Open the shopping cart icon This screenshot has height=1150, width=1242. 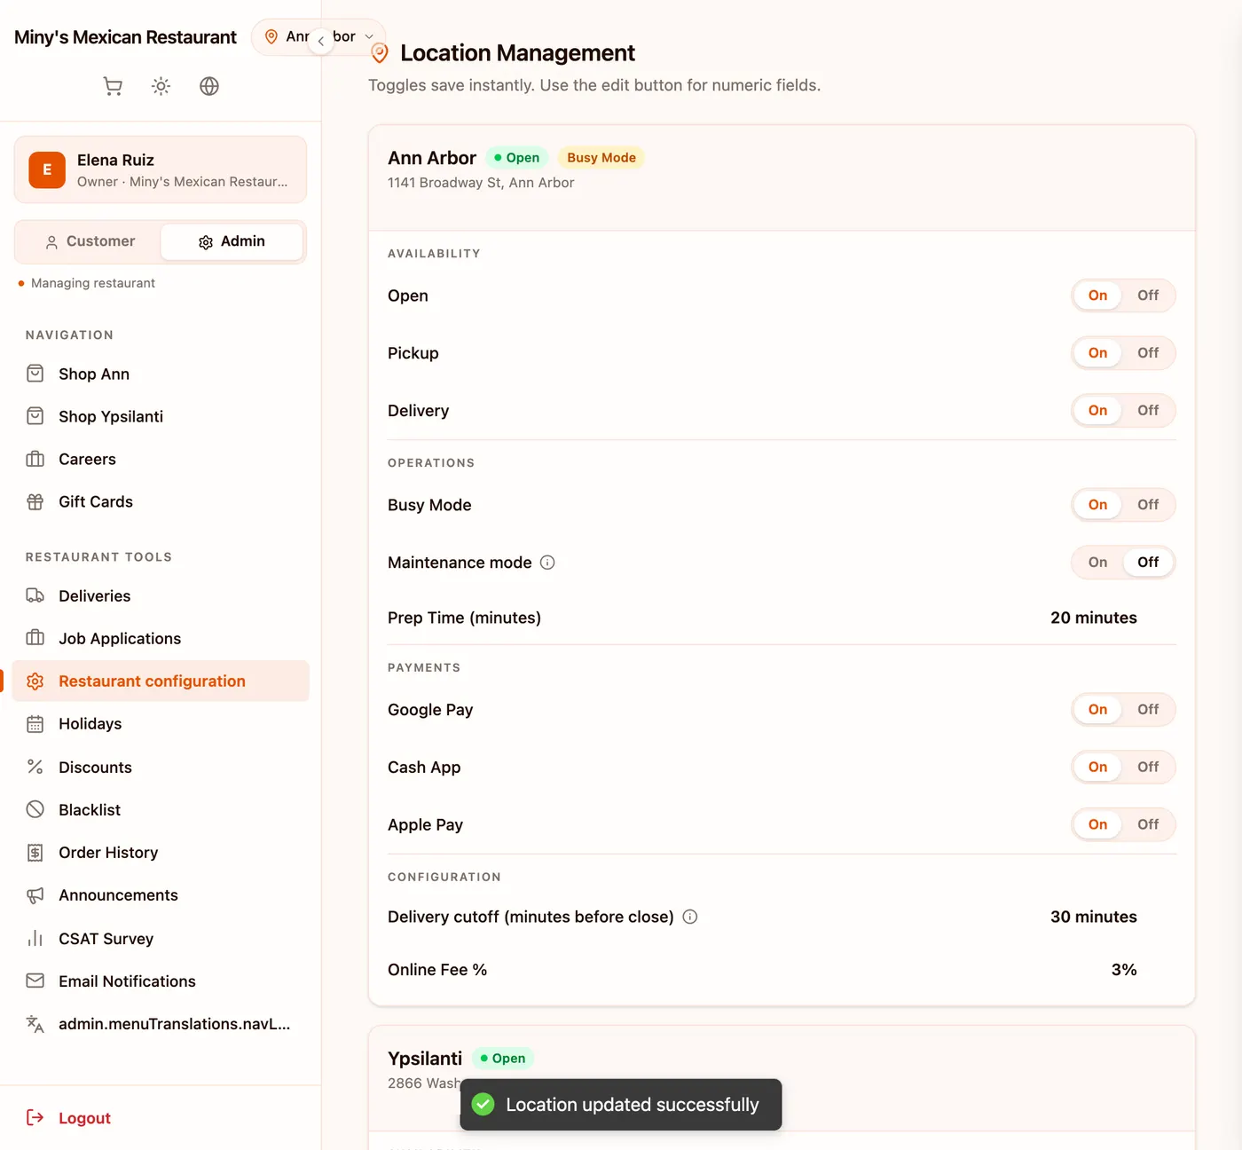(113, 86)
